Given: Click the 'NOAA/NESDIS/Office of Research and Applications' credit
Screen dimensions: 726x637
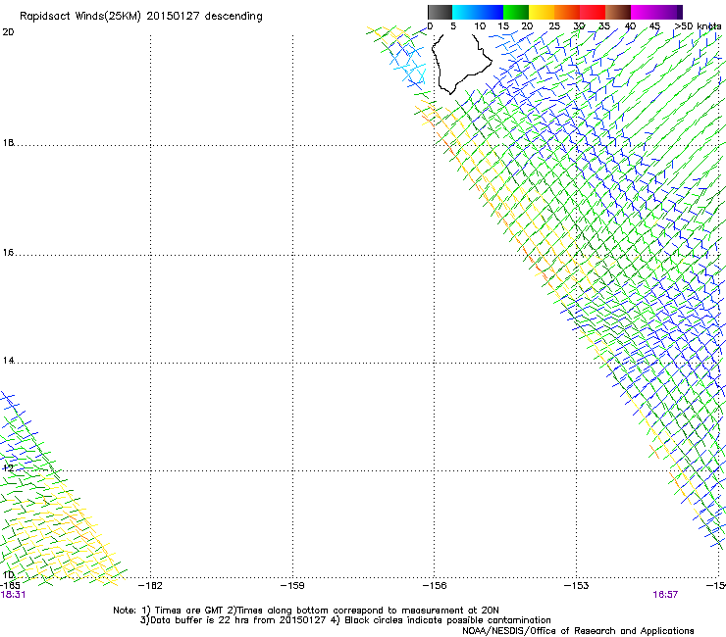Looking at the screenshot, I should (x=578, y=630).
